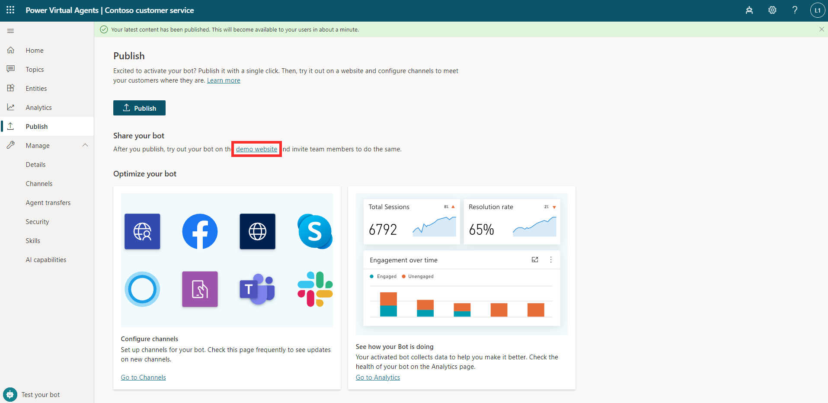This screenshot has height=403, width=828.
Task: Open the app launcher waffle icon
Action: click(x=10, y=10)
